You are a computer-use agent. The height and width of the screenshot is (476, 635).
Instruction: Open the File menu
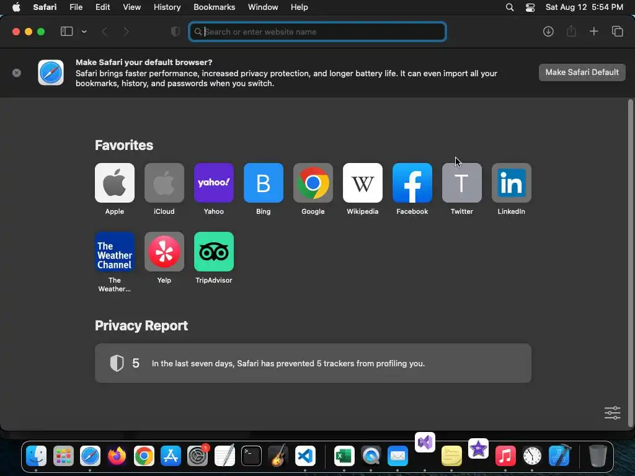point(76,7)
